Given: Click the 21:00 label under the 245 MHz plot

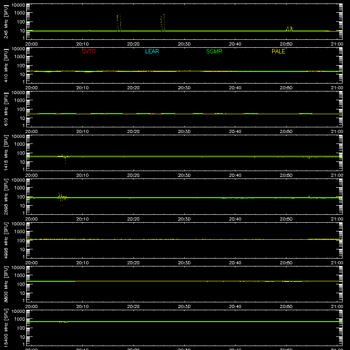Looking at the screenshot, I should (x=337, y=44).
